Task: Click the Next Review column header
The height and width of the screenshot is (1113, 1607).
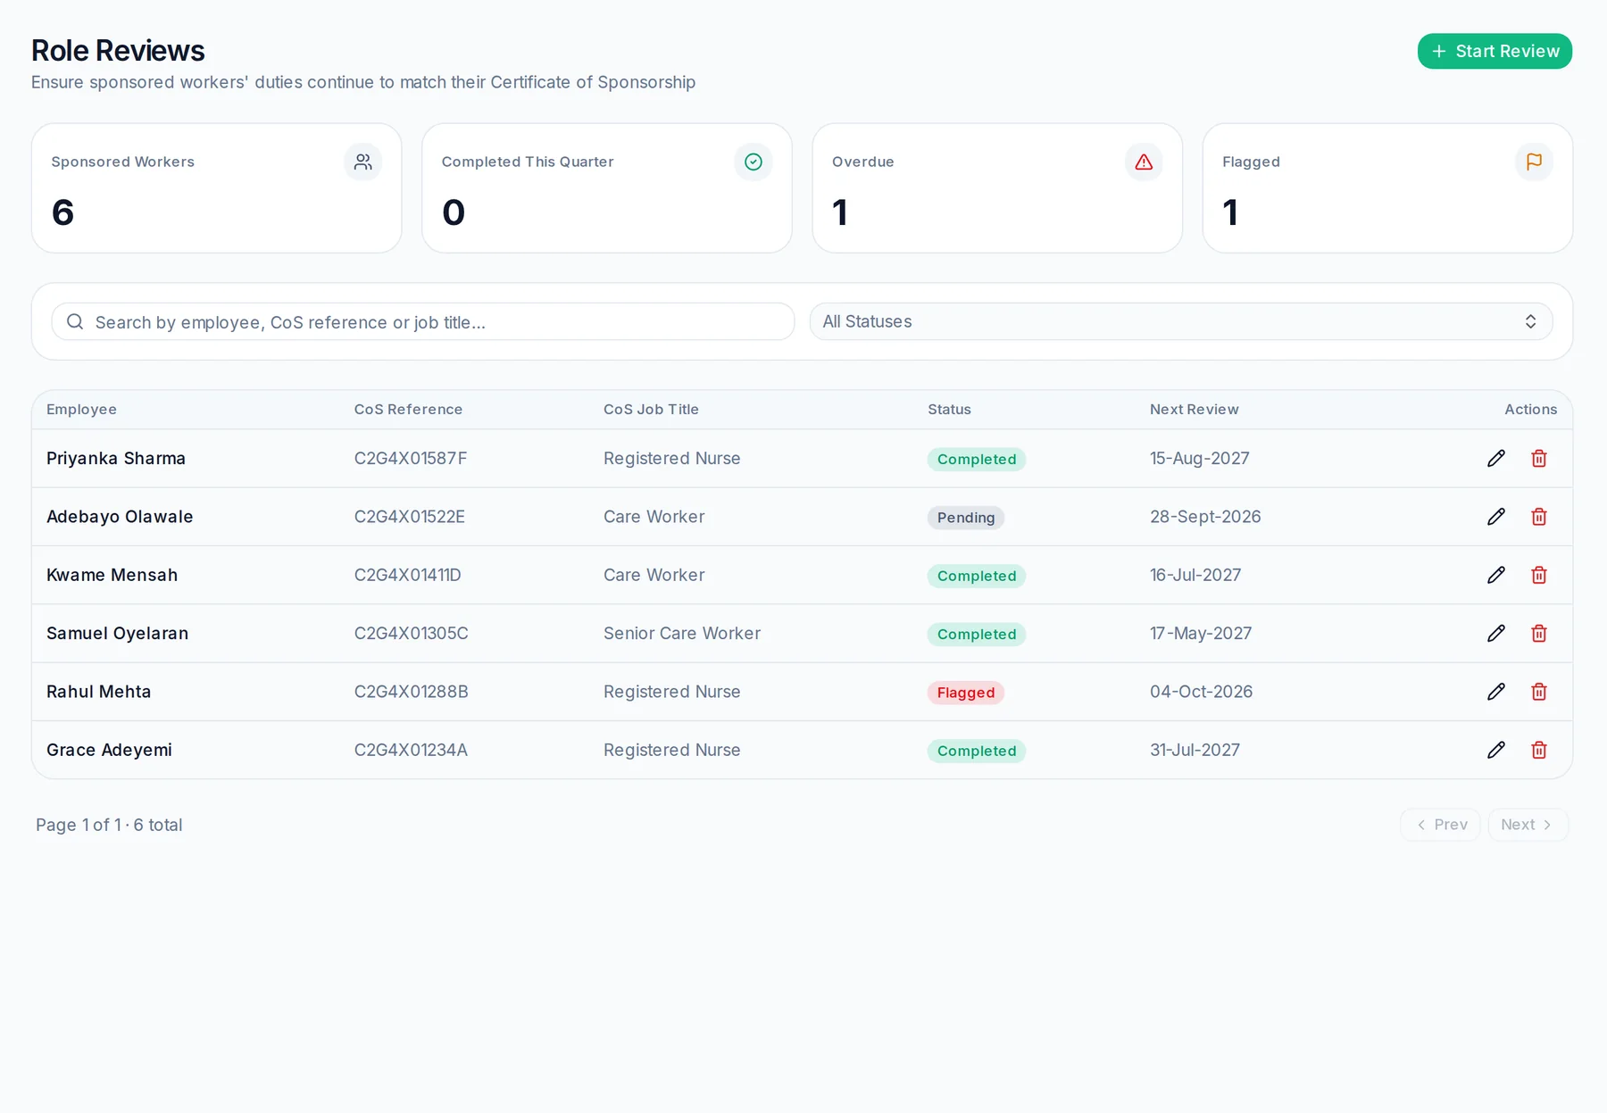Action: click(1194, 410)
